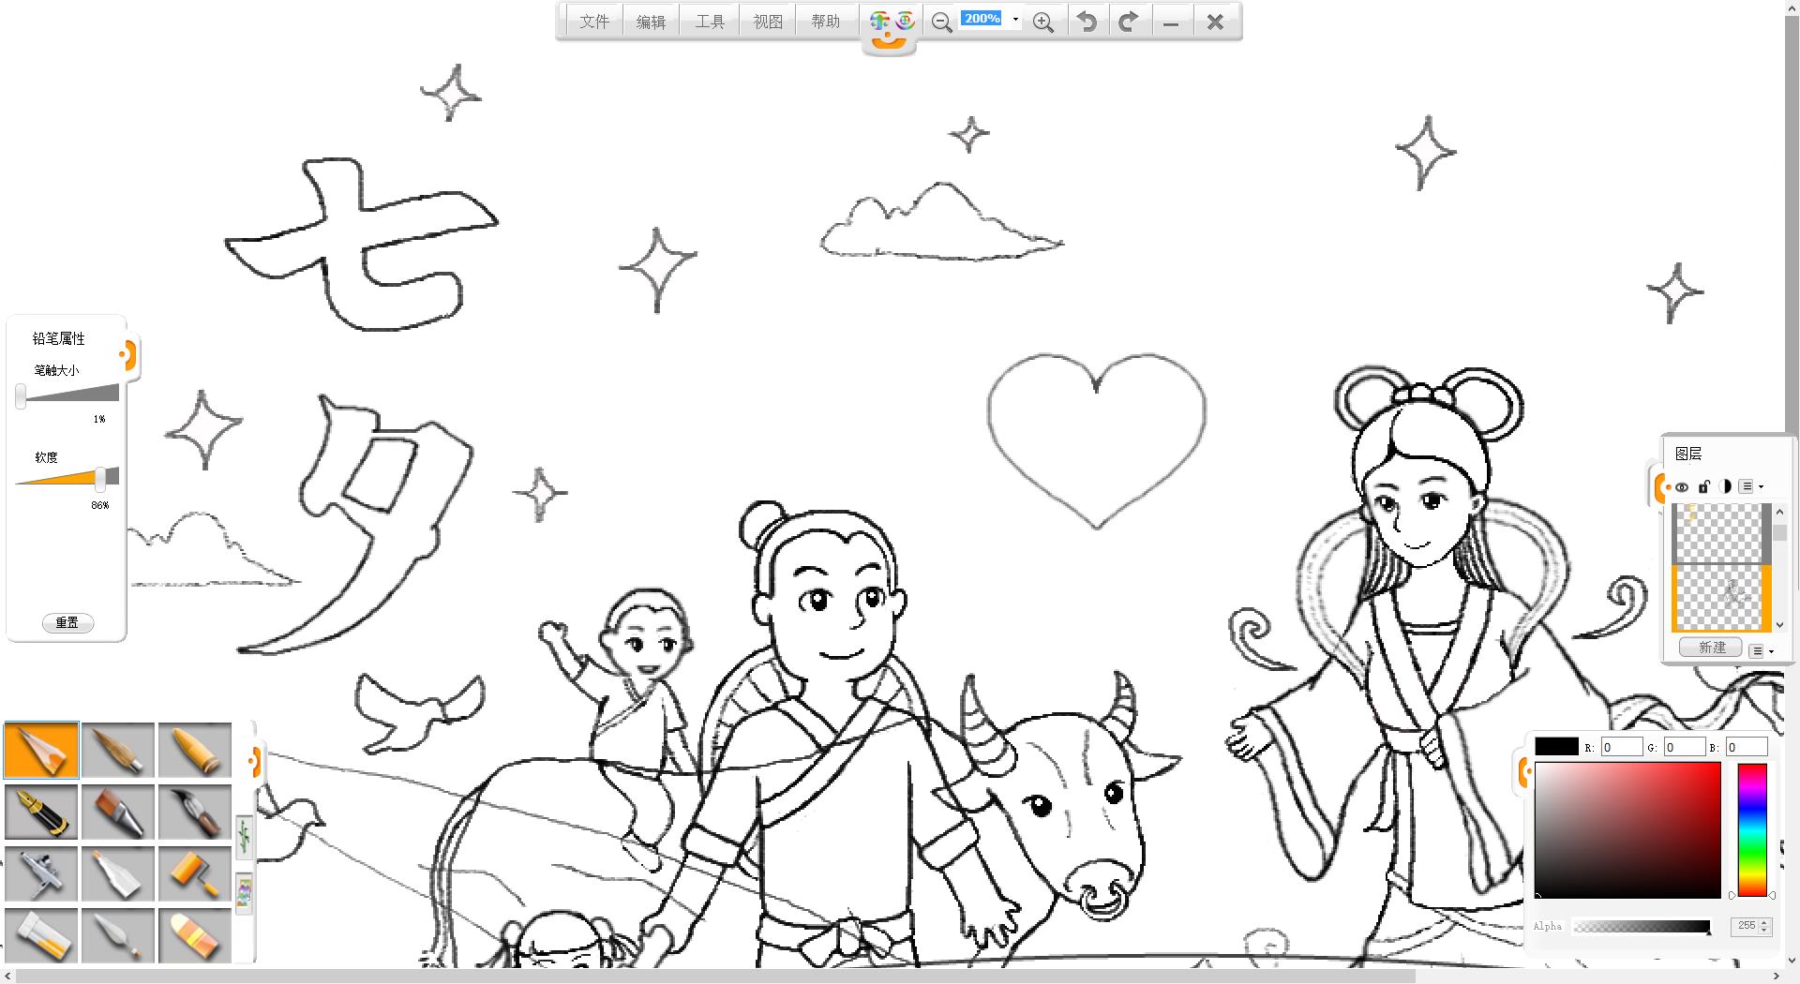Click the rainbow hue slider strip
This screenshot has width=1800, height=984.
coord(1751,829)
